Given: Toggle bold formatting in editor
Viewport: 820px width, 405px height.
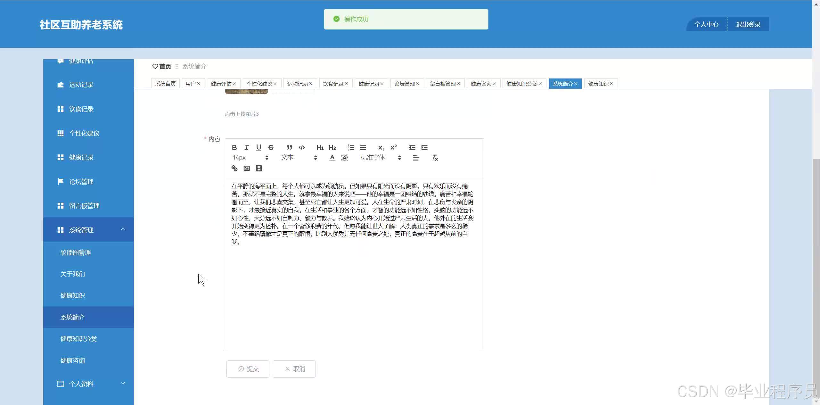Looking at the screenshot, I should click(x=234, y=147).
